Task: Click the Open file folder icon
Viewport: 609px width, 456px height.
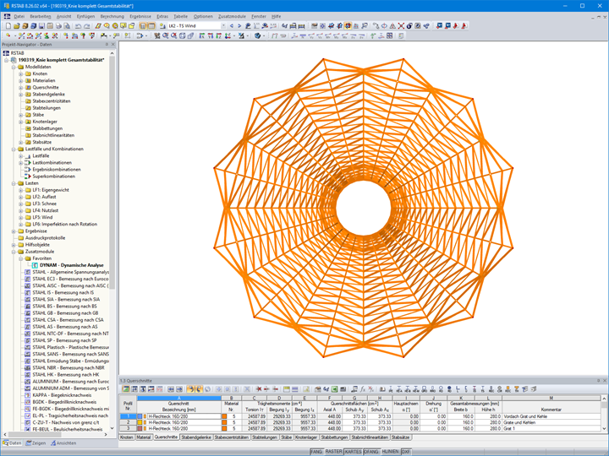Action: point(17,26)
